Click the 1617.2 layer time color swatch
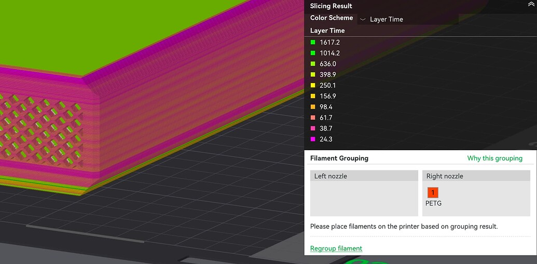Screen dimensions: 537x264 pyautogui.click(x=313, y=43)
